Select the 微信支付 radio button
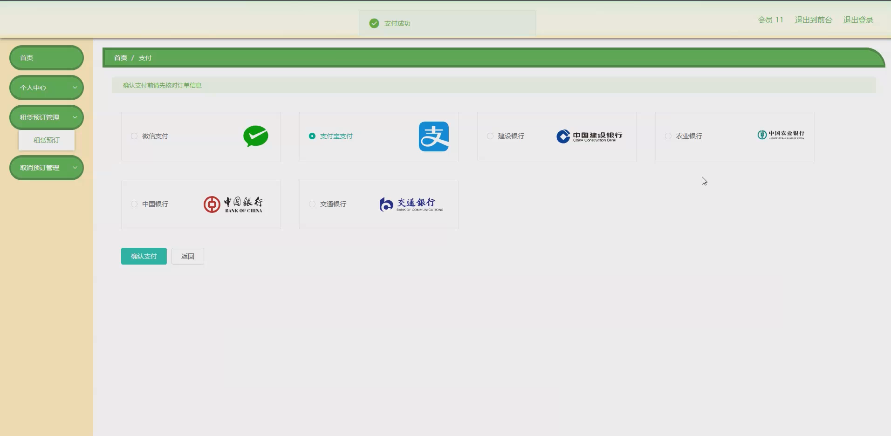Screen dimensions: 891x436 134,136
